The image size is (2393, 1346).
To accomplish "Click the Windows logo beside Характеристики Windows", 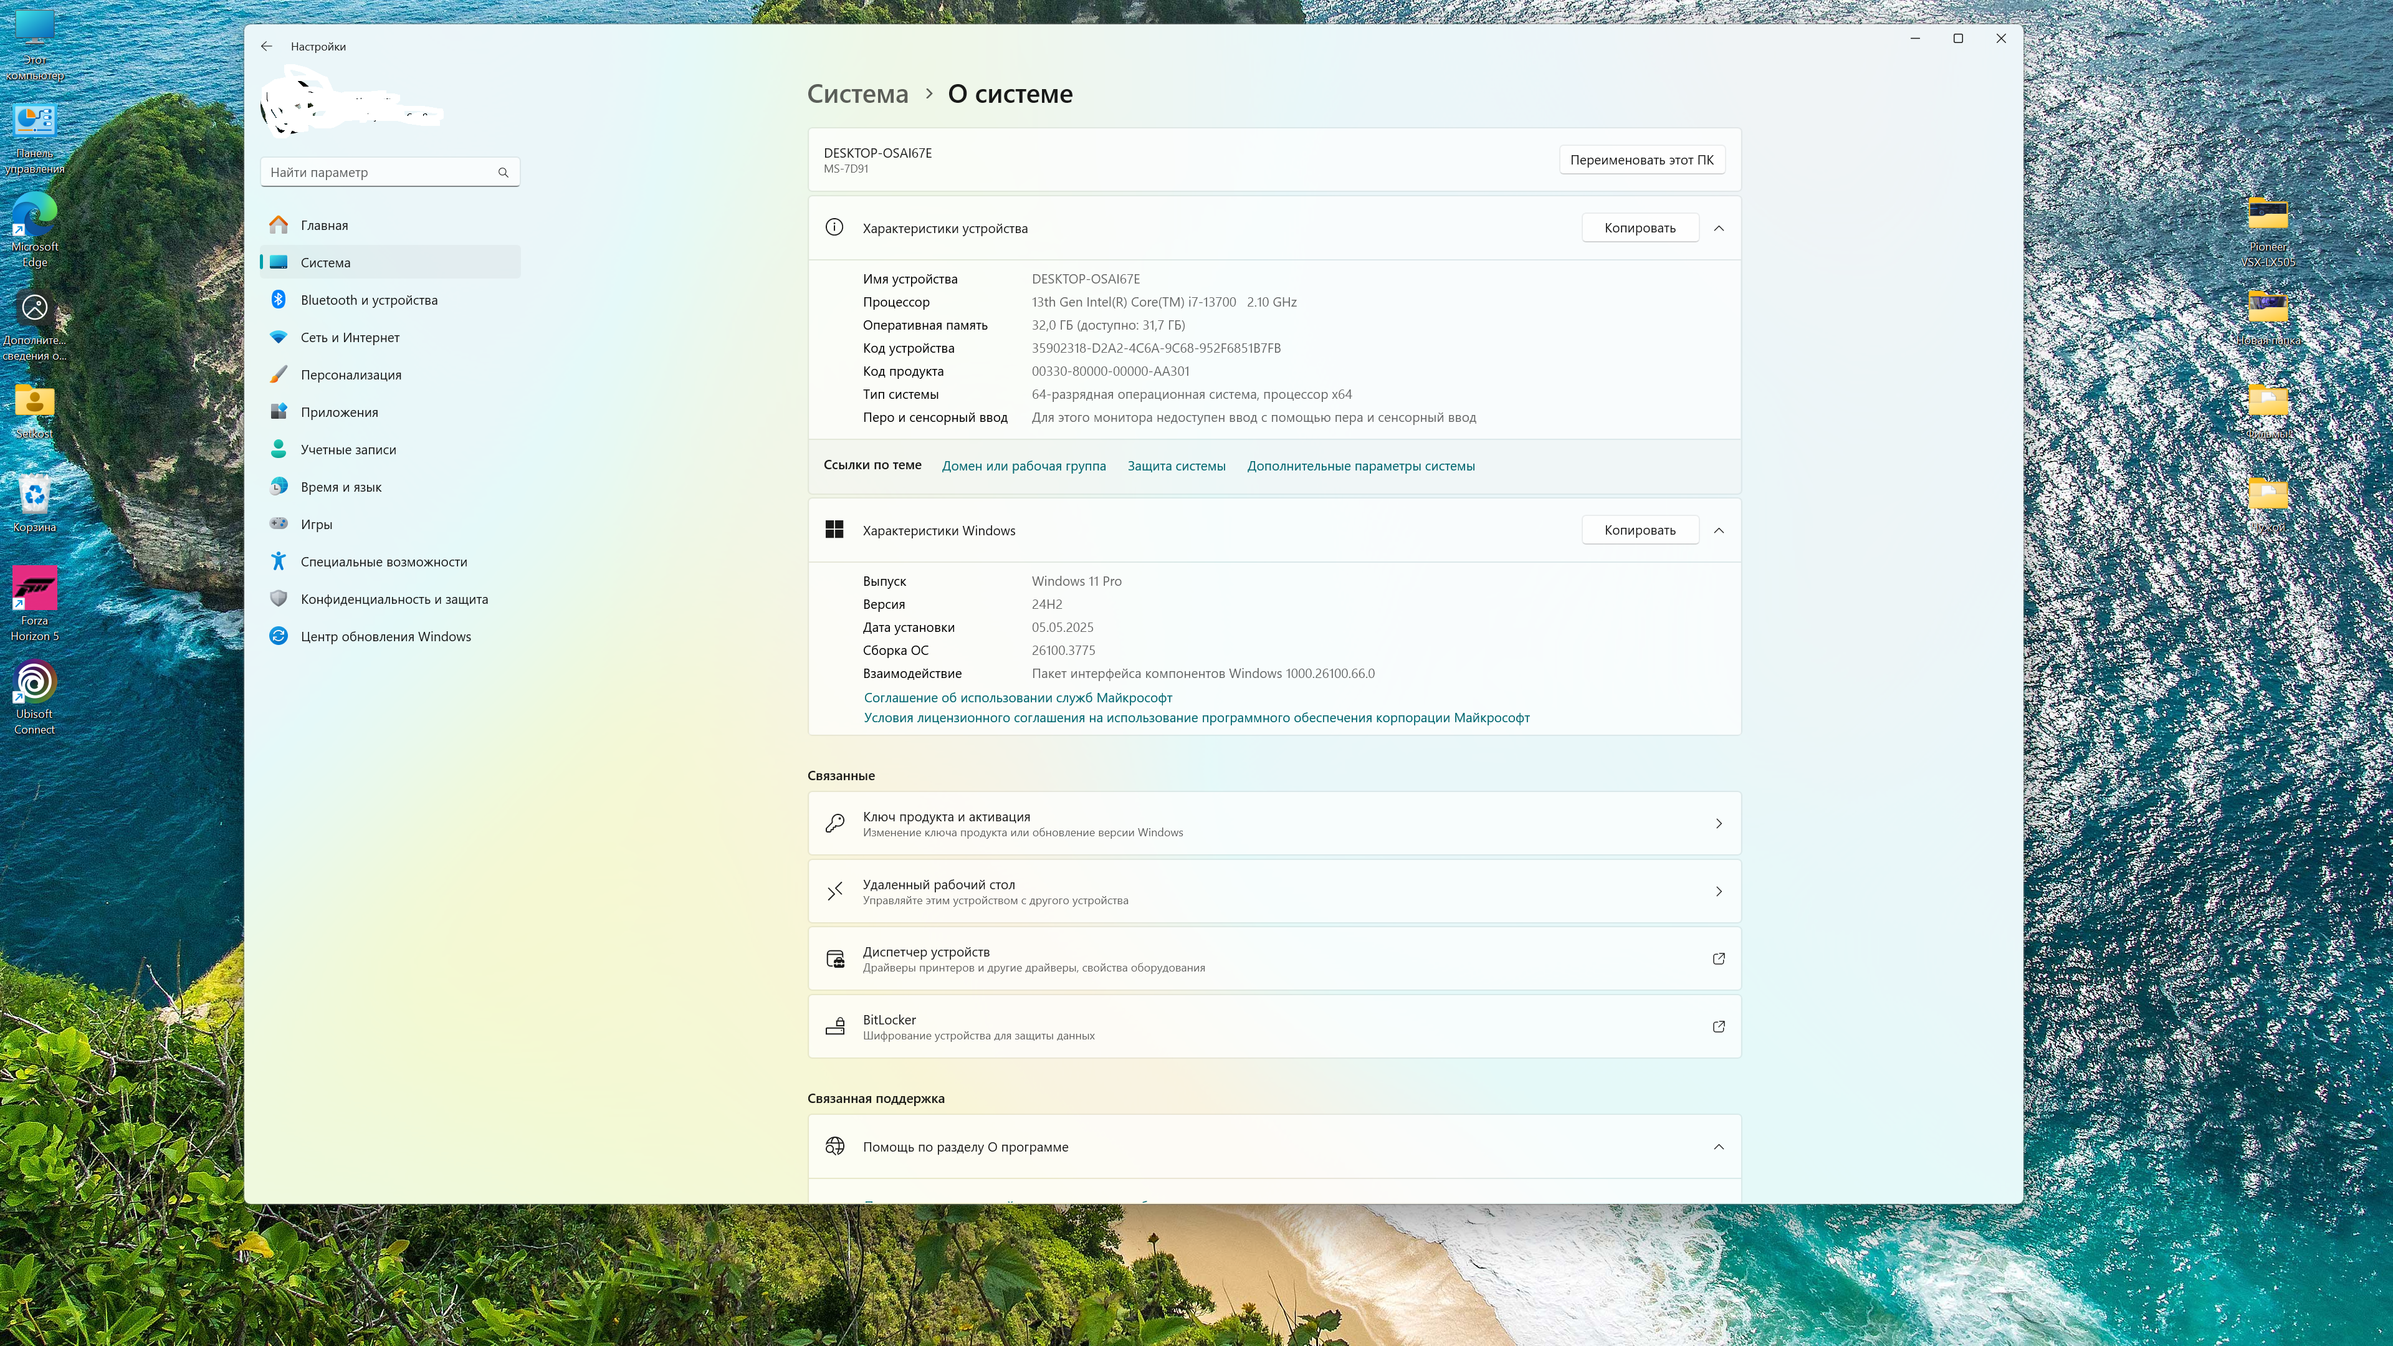I will (x=834, y=530).
